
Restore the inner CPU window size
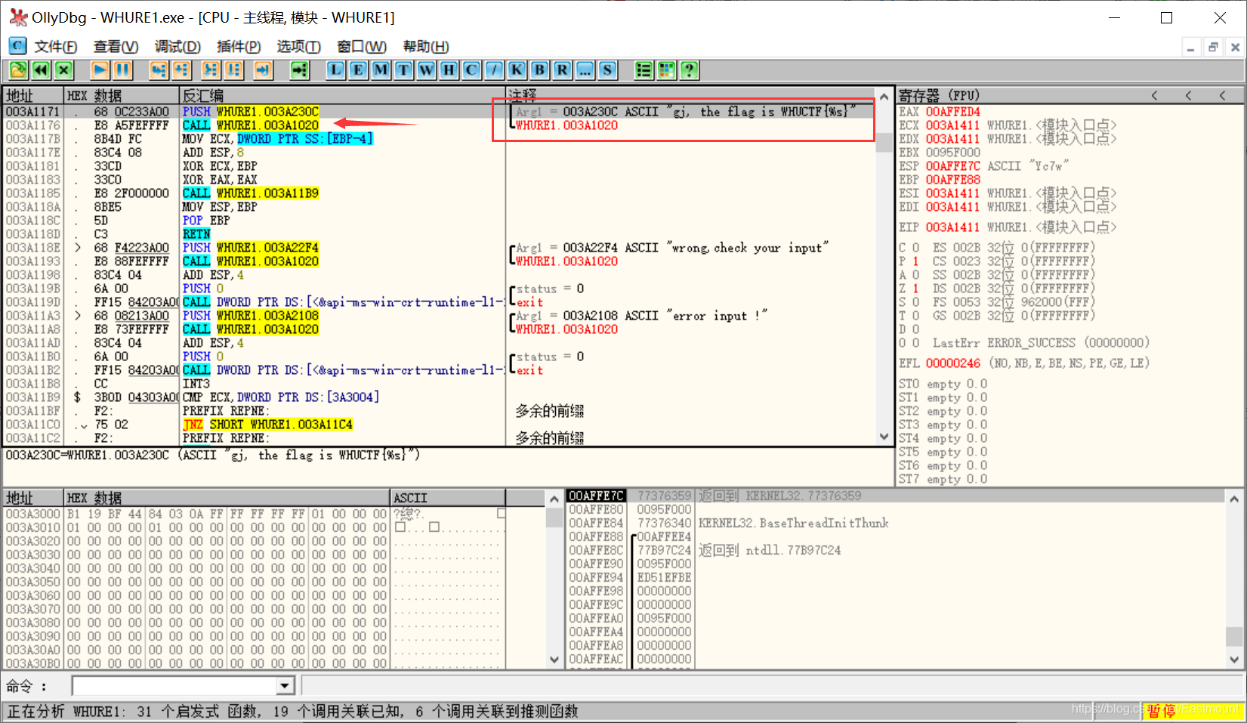click(1213, 47)
